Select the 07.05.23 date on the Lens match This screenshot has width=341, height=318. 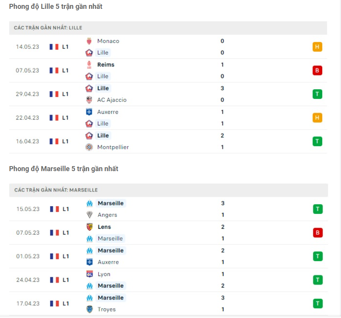tap(27, 233)
